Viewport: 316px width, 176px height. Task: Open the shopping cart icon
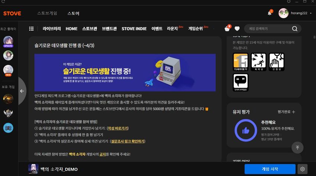click(227, 29)
